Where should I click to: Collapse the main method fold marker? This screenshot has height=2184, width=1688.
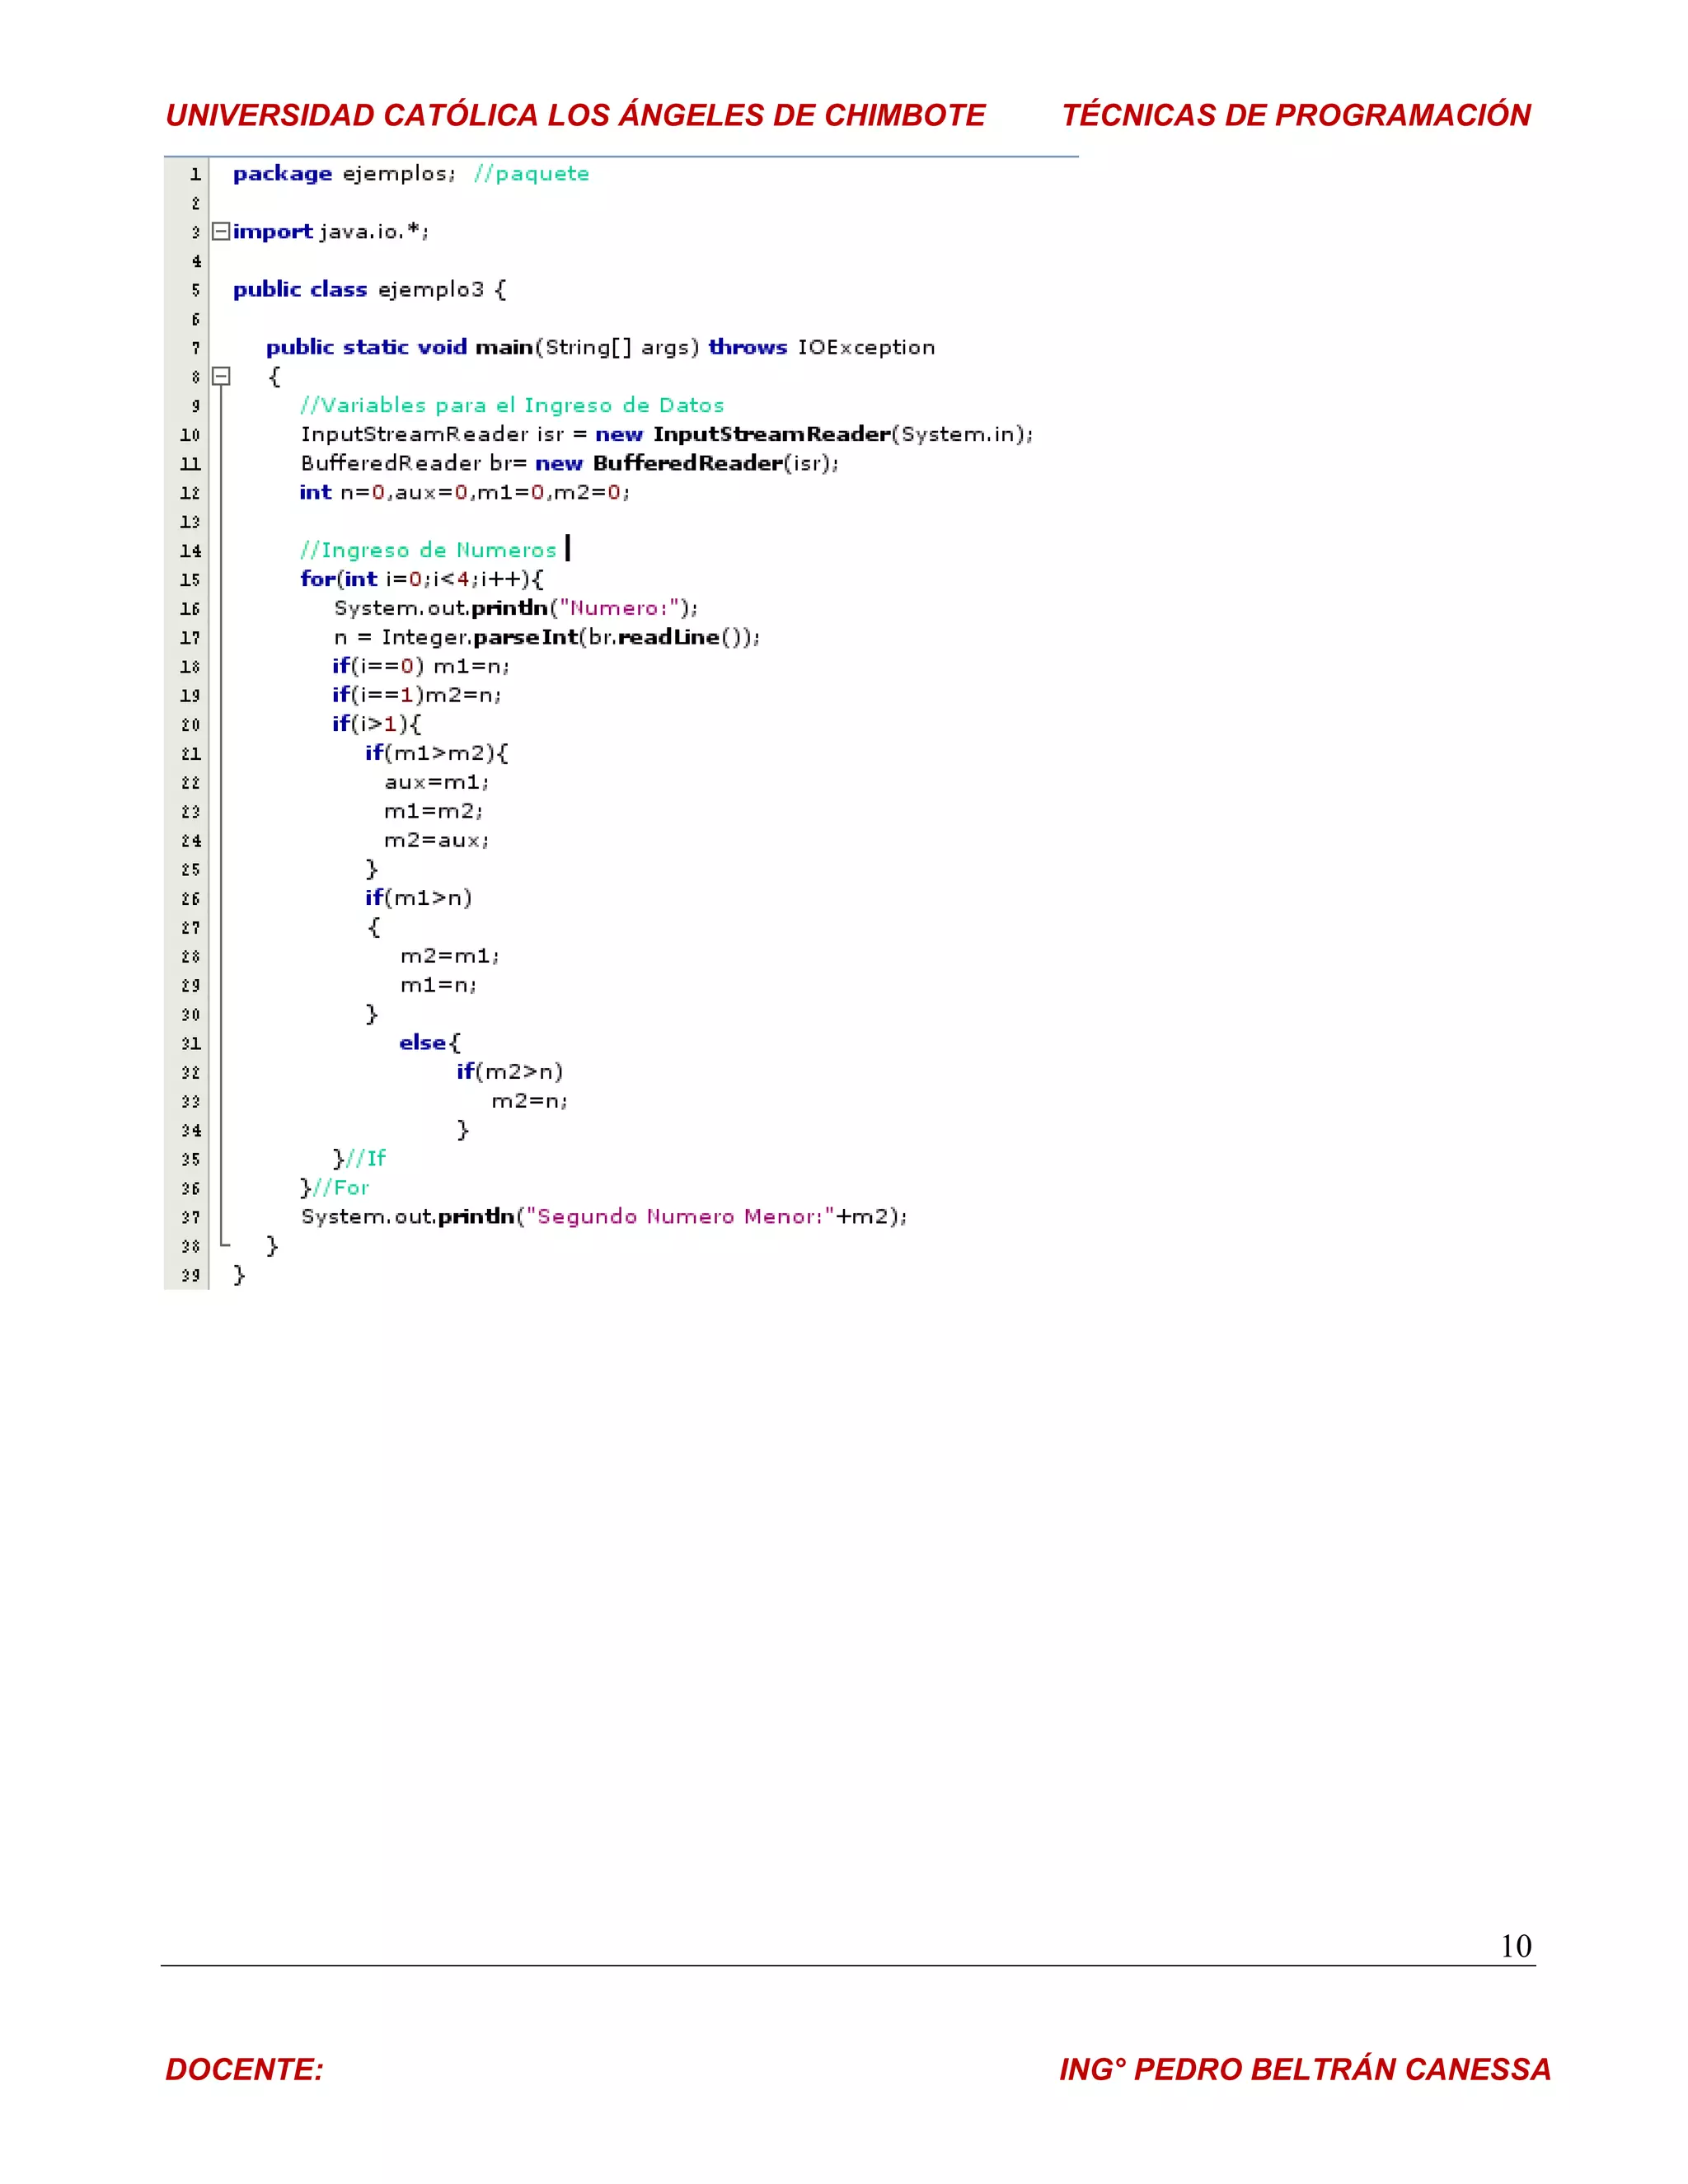221,377
